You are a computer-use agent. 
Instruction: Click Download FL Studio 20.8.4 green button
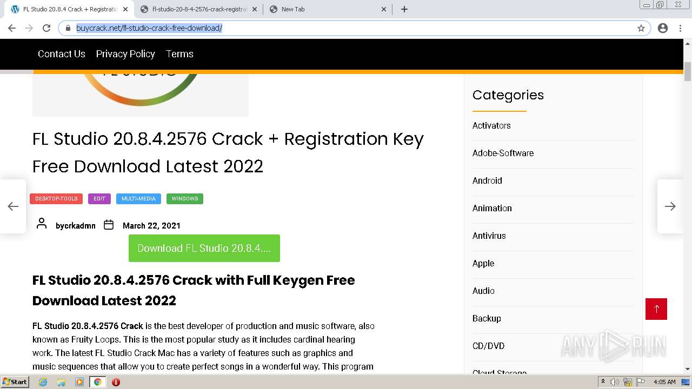204,249
